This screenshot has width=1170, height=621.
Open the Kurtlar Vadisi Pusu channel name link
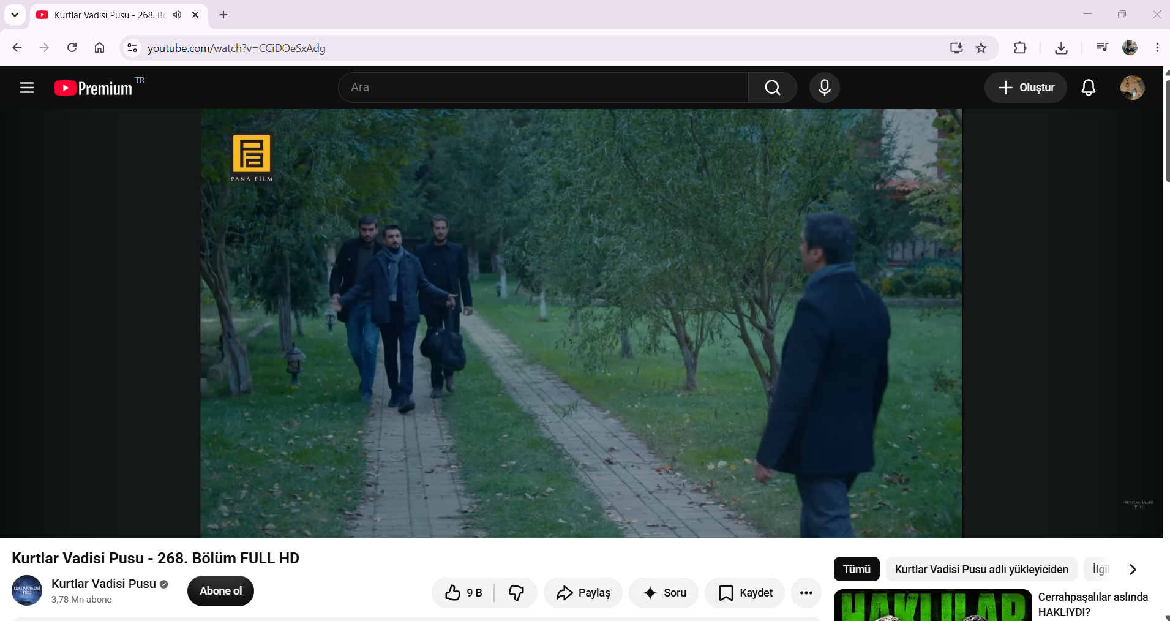coord(103,584)
